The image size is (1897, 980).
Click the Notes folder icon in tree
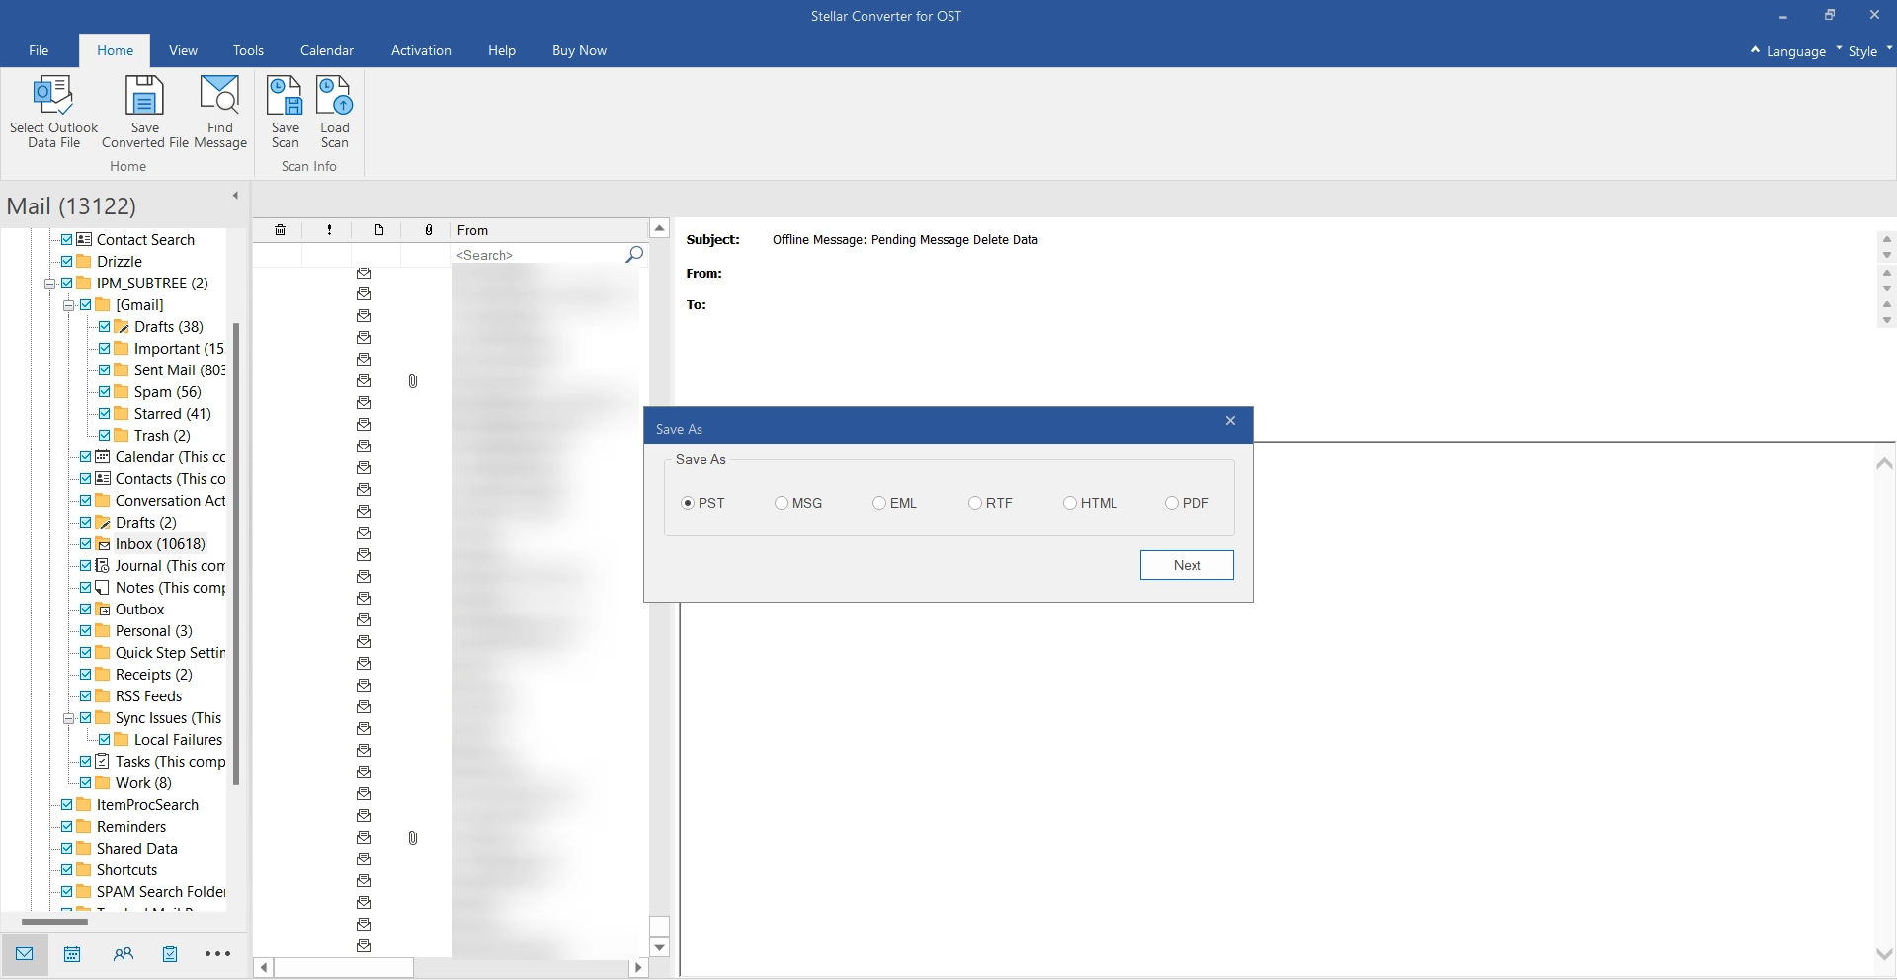103,588
